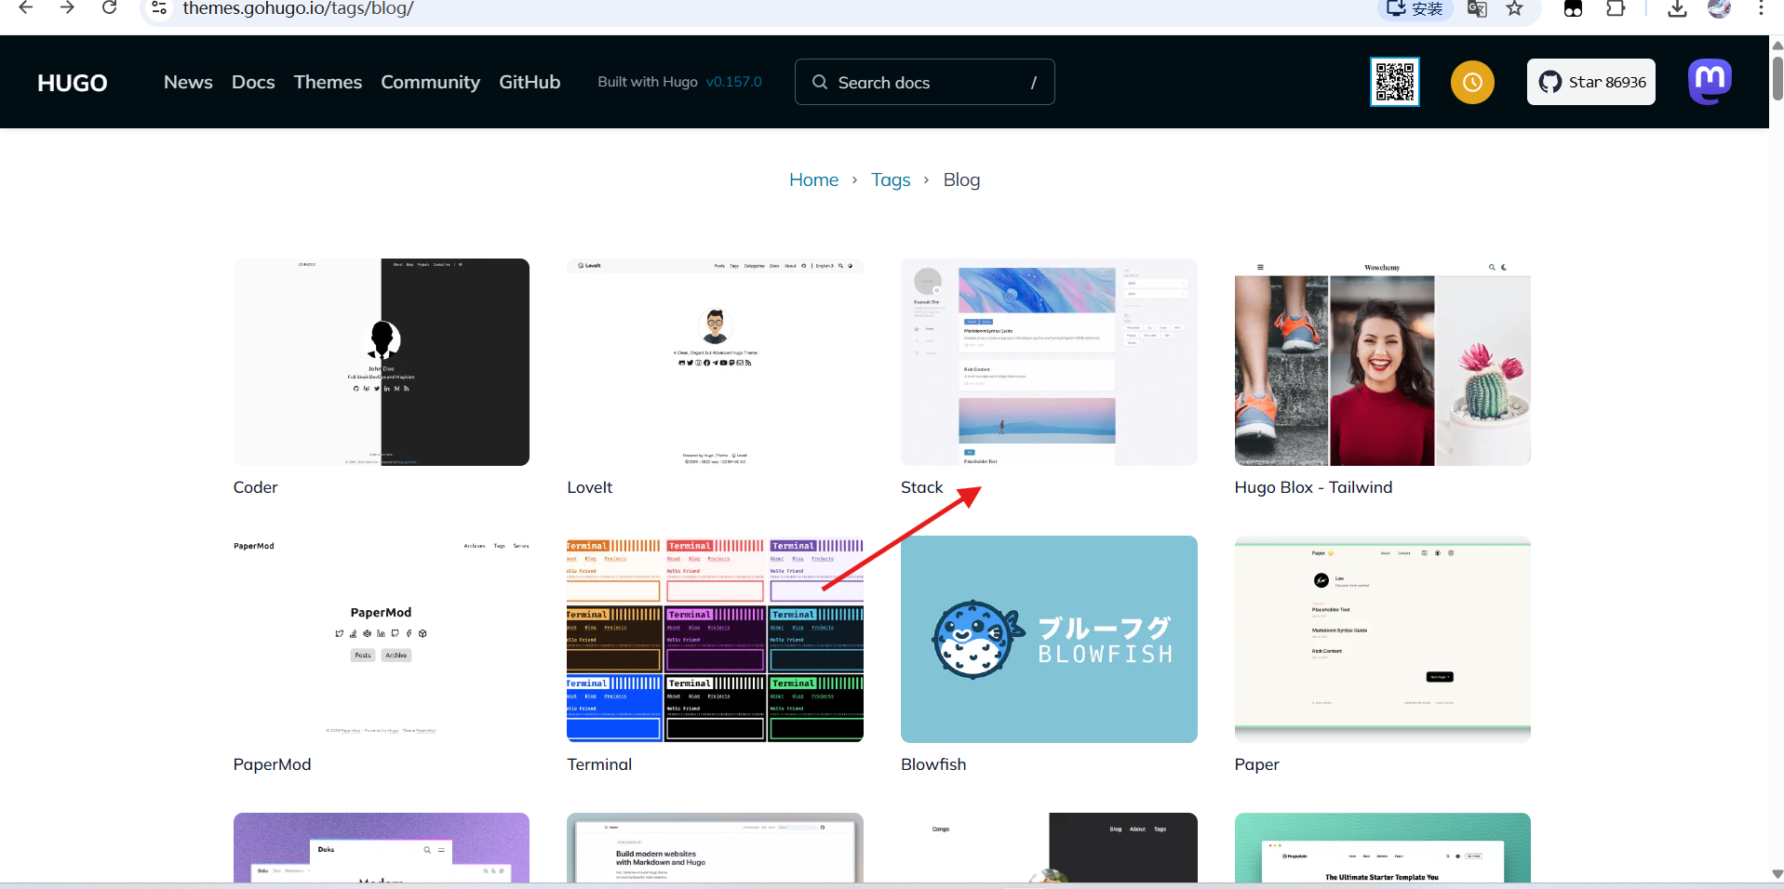This screenshot has width=1784, height=889.
Task: Open Chrome three-dot menu
Action: (x=1761, y=8)
